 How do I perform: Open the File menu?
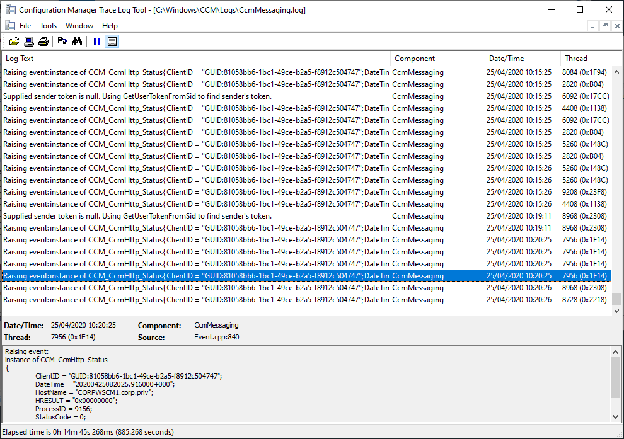click(25, 26)
